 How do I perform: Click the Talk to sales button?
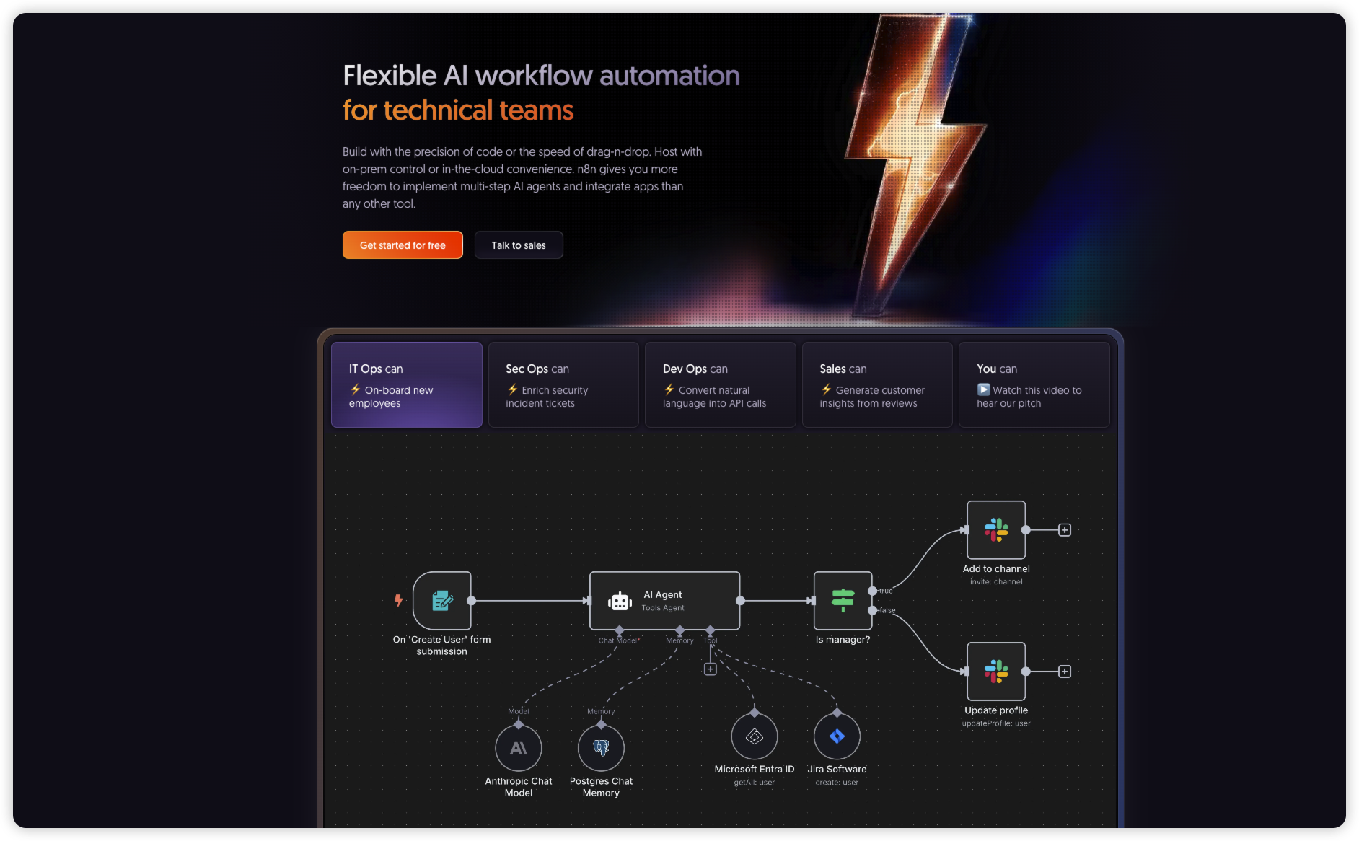point(519,245)
